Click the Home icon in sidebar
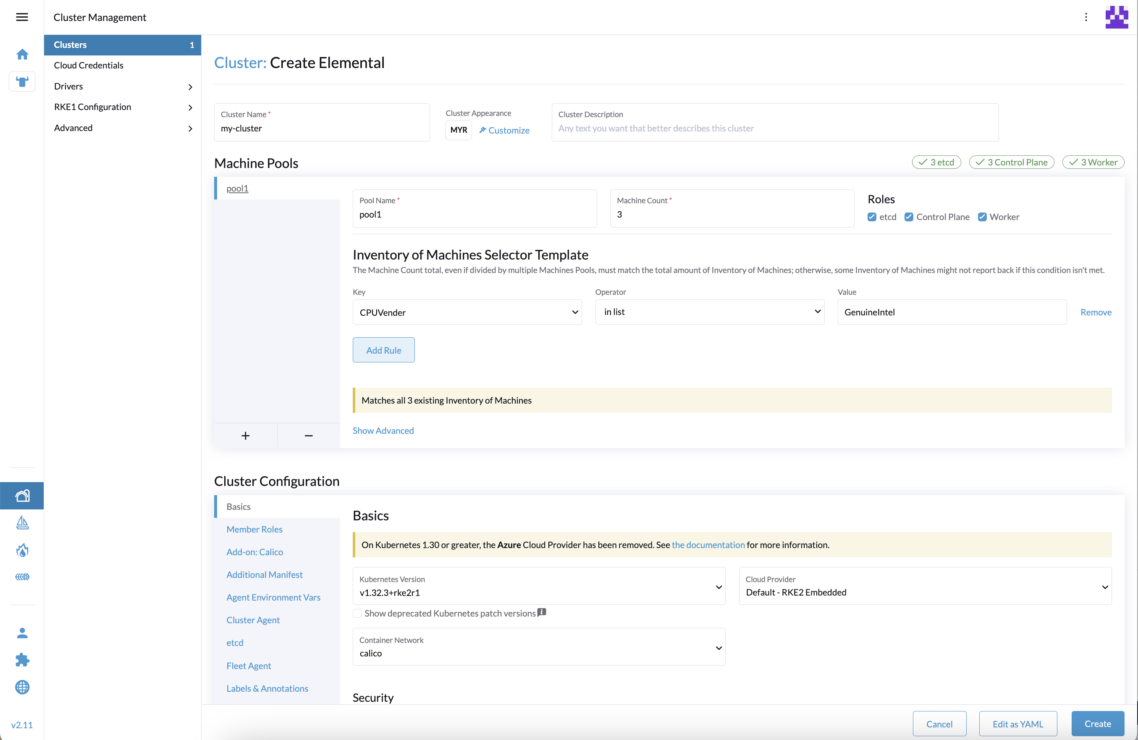Image resolution: width=1138 pixels, height=740 pixels. (x=22, y=55)
